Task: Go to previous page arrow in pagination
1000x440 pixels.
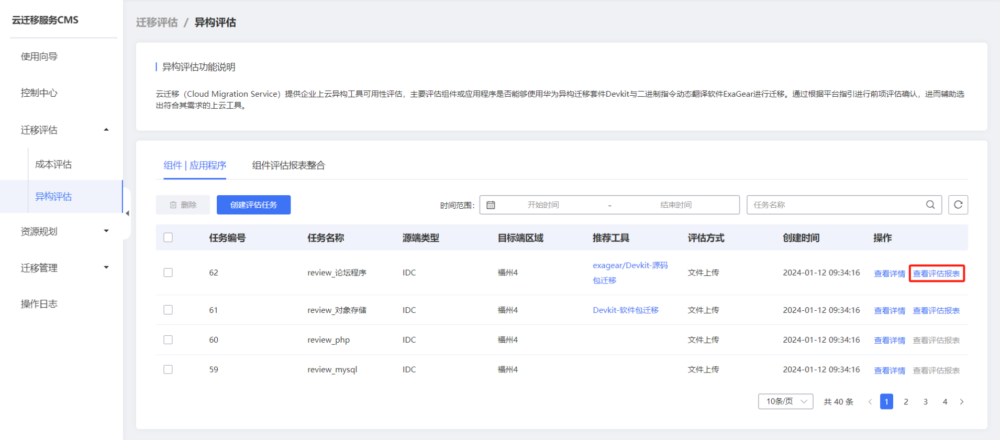Action: coord(870,402)
